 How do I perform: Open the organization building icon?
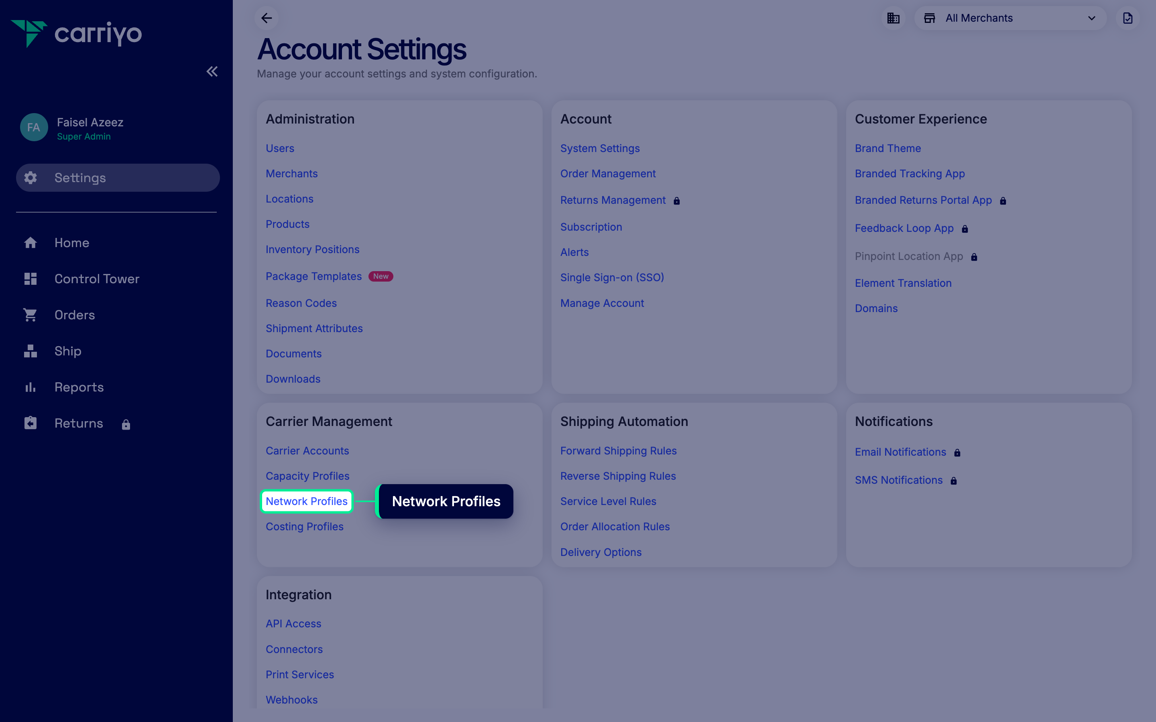point(893,18)
